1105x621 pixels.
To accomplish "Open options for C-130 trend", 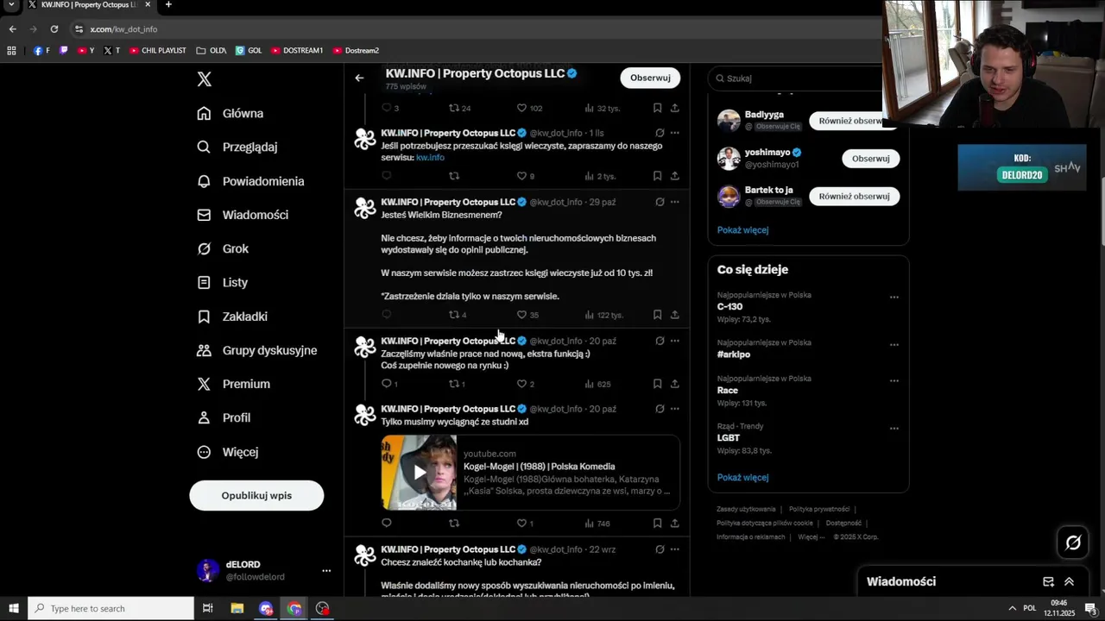I will [893, 298].
